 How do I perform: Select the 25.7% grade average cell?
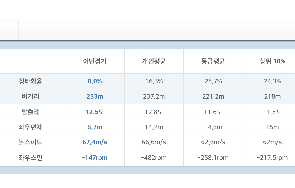pos(213,81)
